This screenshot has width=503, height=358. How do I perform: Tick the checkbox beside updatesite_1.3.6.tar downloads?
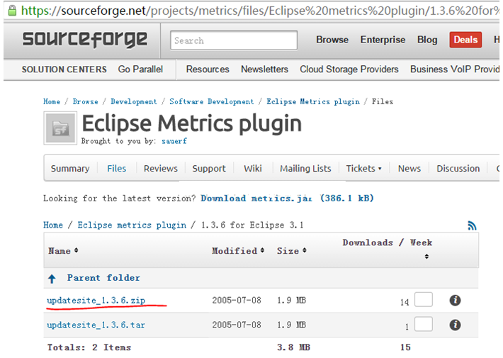tap(424, 324)
